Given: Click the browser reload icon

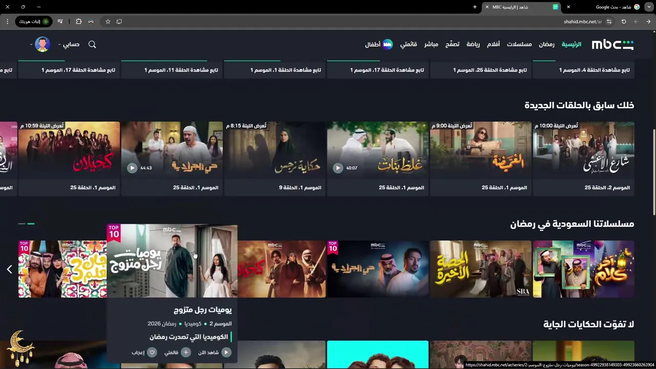Looking at the screenshot, I should pos(624,22).
